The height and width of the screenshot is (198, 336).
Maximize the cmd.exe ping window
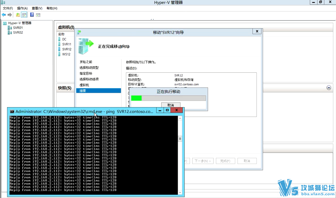pyautogui.click(x=167, y=110)
